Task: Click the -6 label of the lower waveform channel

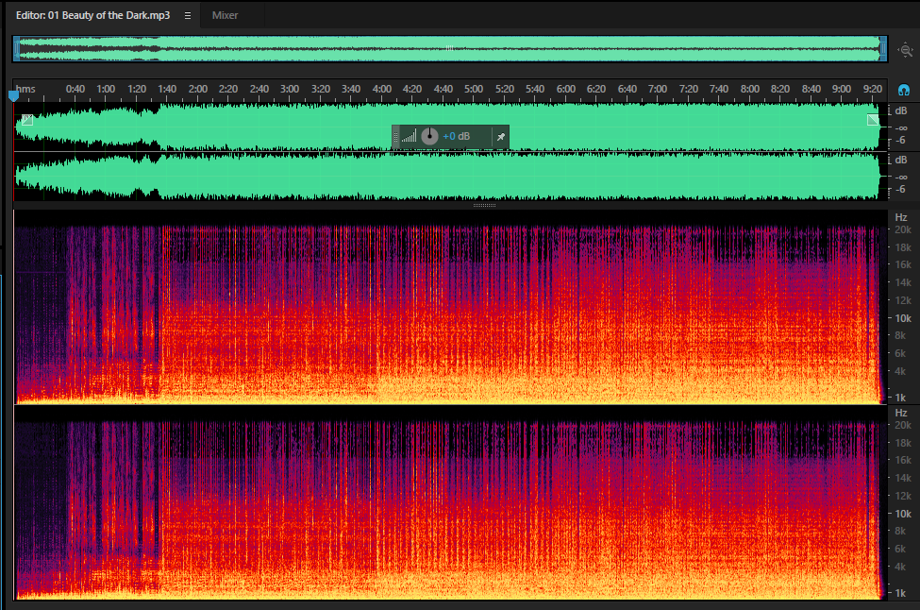Action: (x=900, y=190)
